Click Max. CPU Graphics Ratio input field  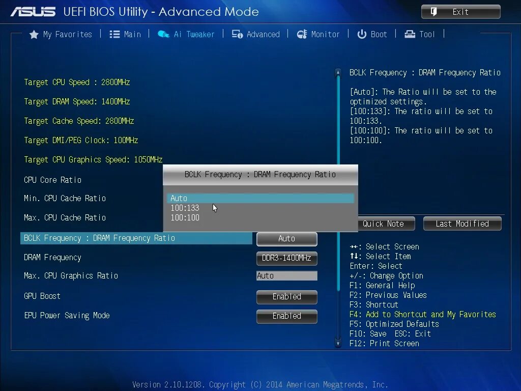tap(287, 275)
